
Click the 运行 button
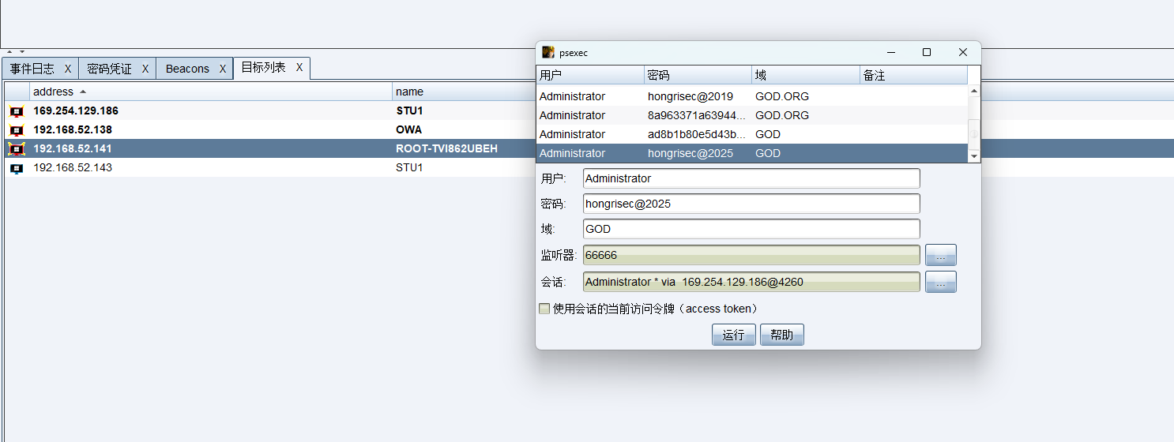pos(734,335)
